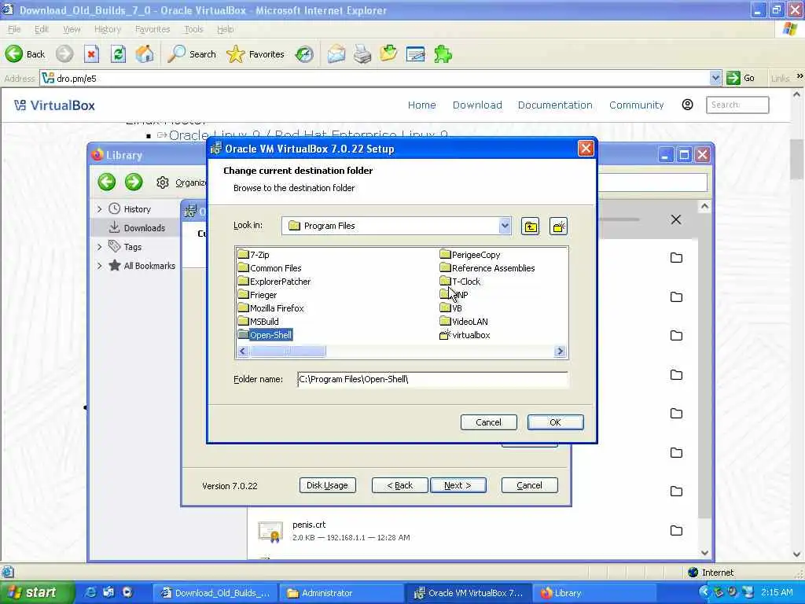This screenshot has width=805, height=604.
Task: Select the T-Clock folder
Action: [460, 282]
